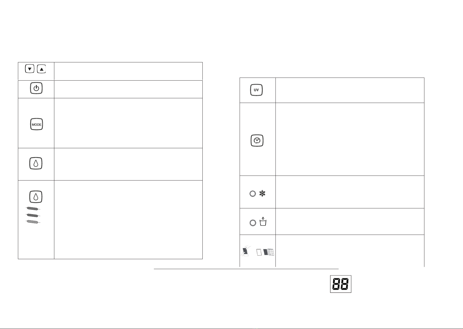Viewport: 463px width, 329px height.
Task: Click the round indicator beside the bucket
Action: (x=253, y=223)
